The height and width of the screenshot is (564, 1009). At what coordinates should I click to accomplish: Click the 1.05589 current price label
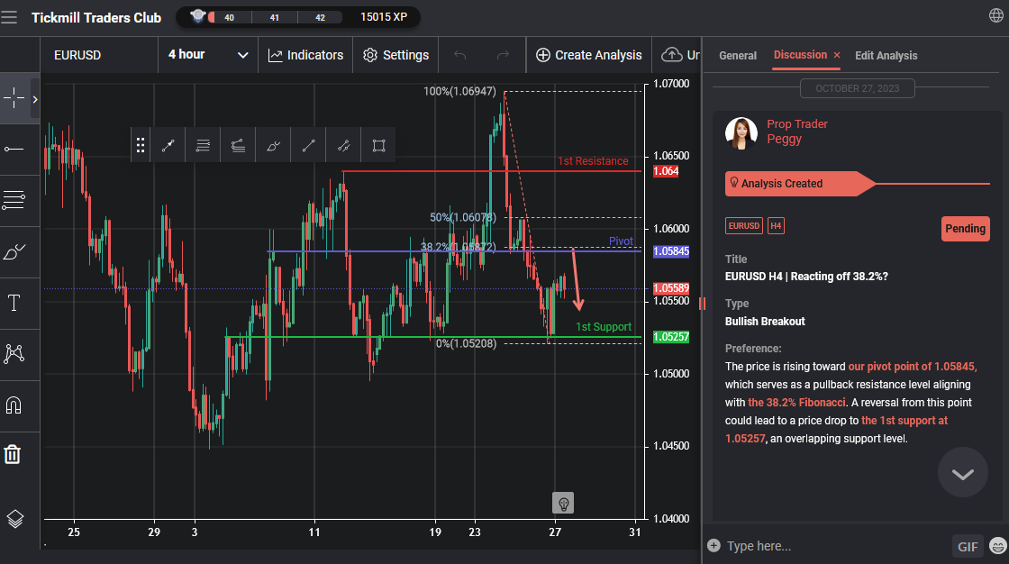point(671,288)
